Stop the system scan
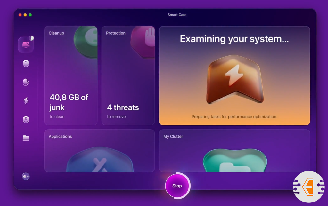The height and width of the screenshot is (206, 328). 177,186
